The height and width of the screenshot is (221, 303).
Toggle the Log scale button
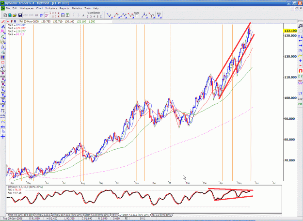click(300, 99)
